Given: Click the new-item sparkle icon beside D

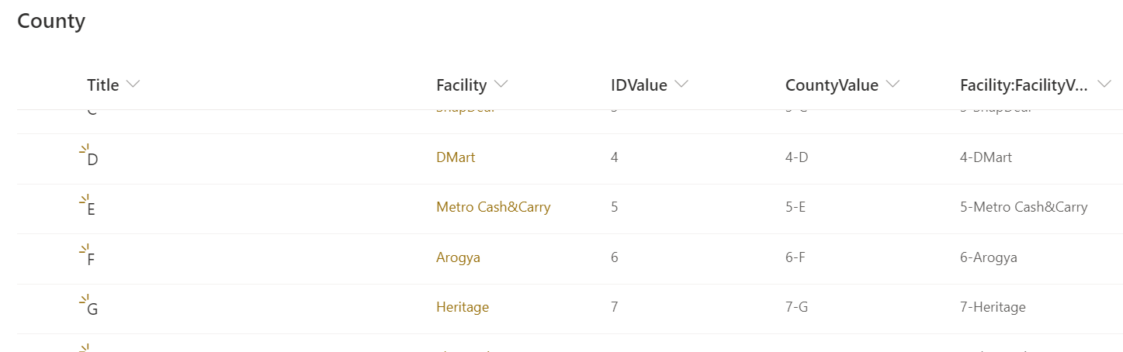Looking at the screenshot, I should (85, 149).
